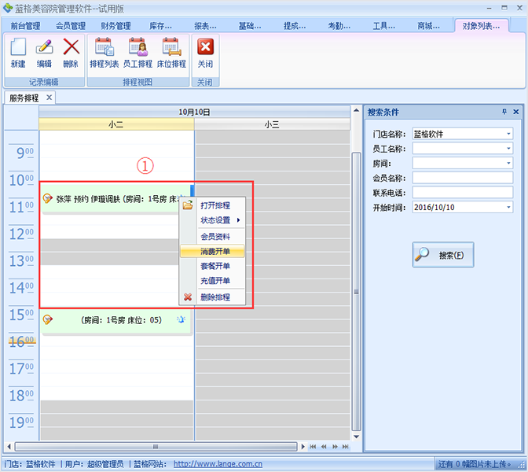Open the 前台管理 ribbon tab

26,26
